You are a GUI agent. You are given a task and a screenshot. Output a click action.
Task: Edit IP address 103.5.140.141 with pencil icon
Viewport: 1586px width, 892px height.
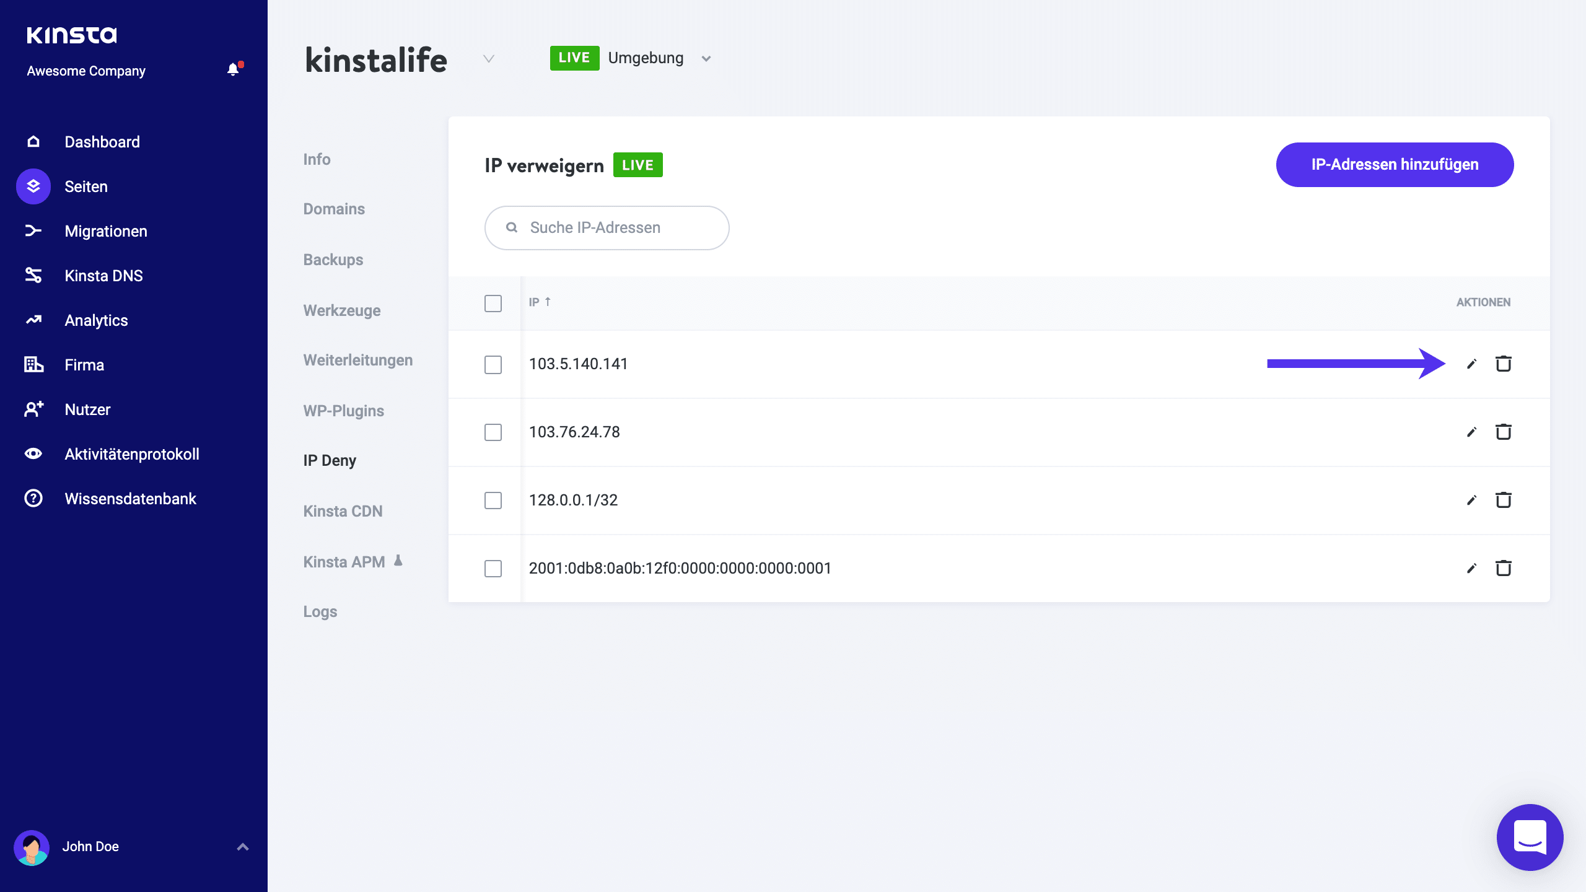pyautogui.click(x=1471, y=364)
